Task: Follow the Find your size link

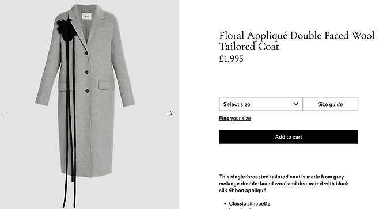Action: pos(234,118)
